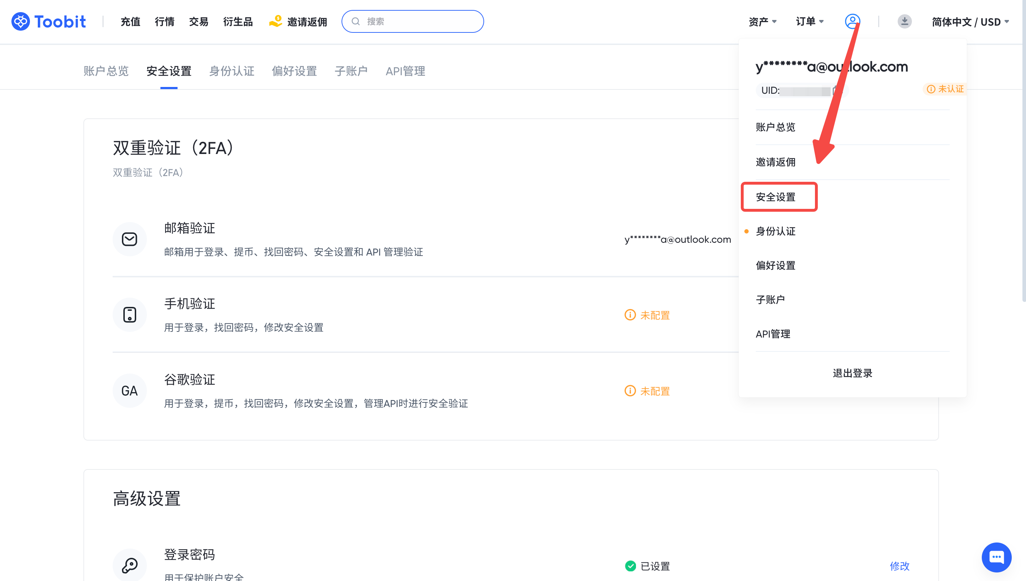Viewport: 1026px width, 581px height.
Task: Open the user profile avatar icon
Action: (852, 21)
